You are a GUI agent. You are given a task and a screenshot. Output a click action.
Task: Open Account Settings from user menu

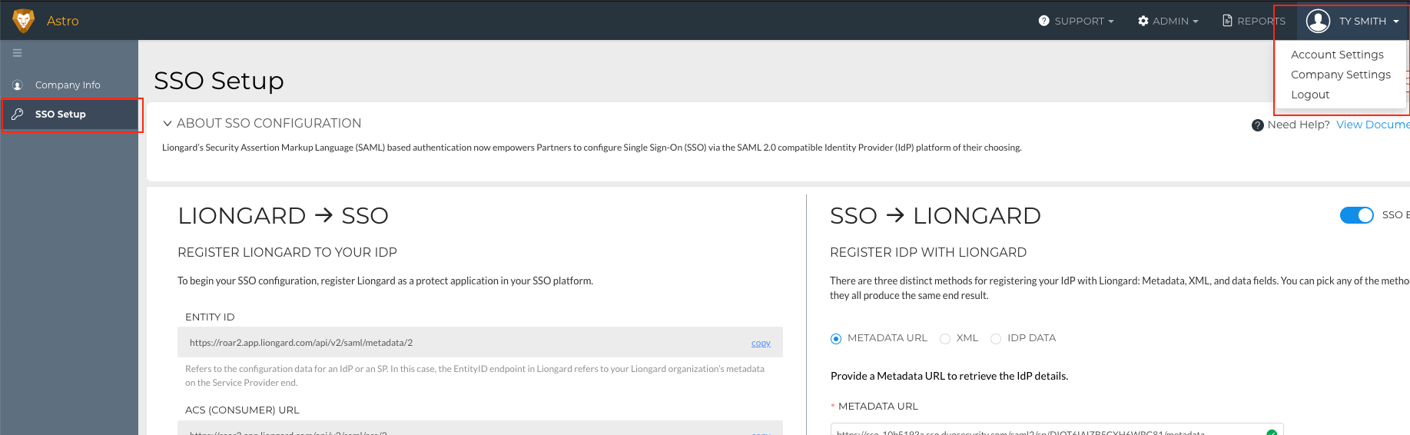coord(1337,55)
